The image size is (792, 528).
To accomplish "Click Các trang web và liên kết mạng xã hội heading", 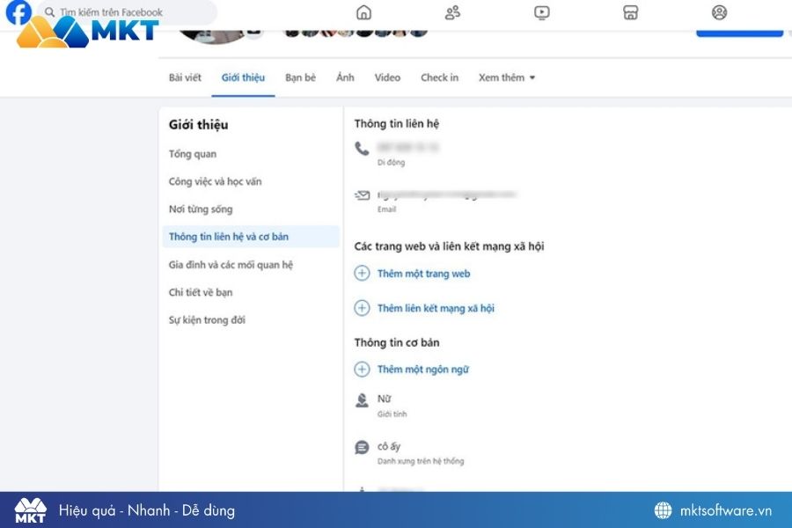I will pyautogui.click(x=449, y=246).
